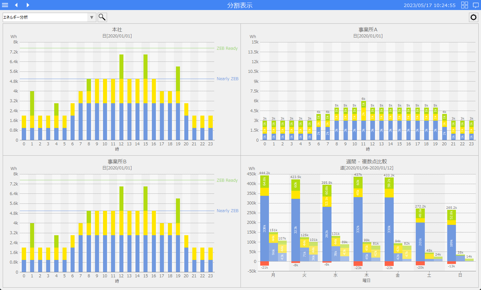
Task: Click the 月 weekday axis label
Action: coord(273,275)
